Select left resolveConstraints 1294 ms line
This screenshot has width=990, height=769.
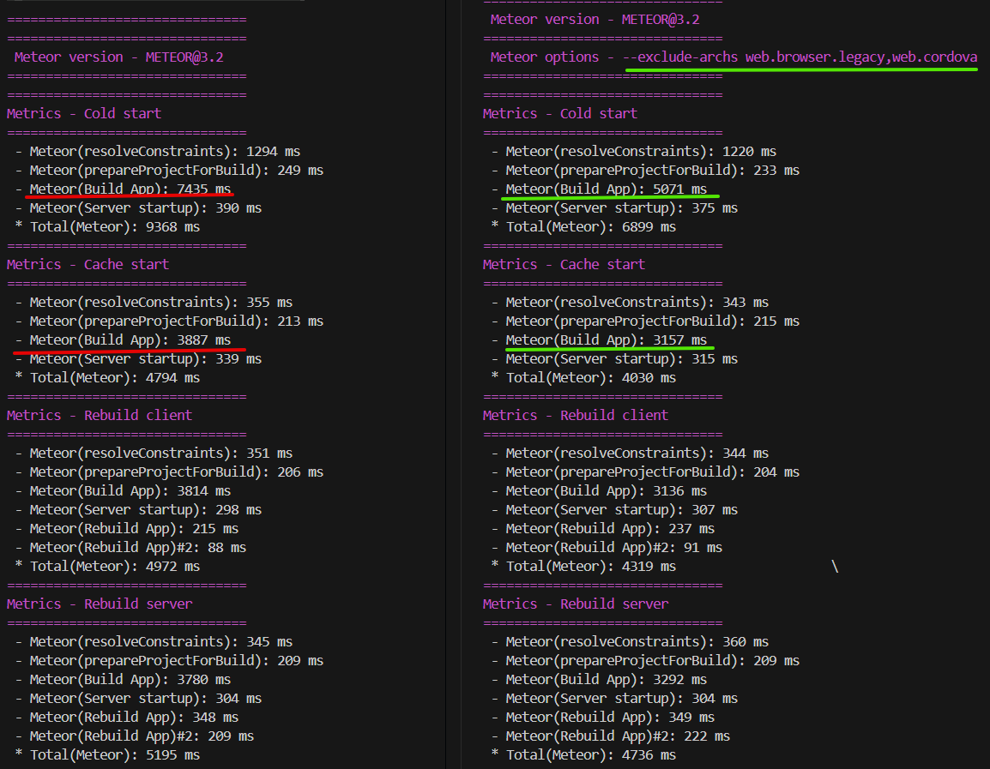[158, 152]
